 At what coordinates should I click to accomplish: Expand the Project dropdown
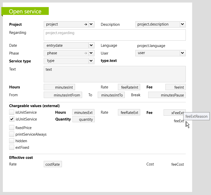[x=91, y=25]
